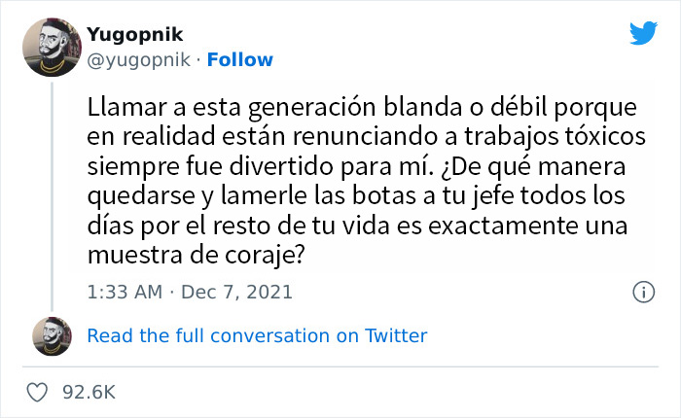681x418 pixels.
Task: Click the Twitter bird logo
Action: tap(643, 33)
